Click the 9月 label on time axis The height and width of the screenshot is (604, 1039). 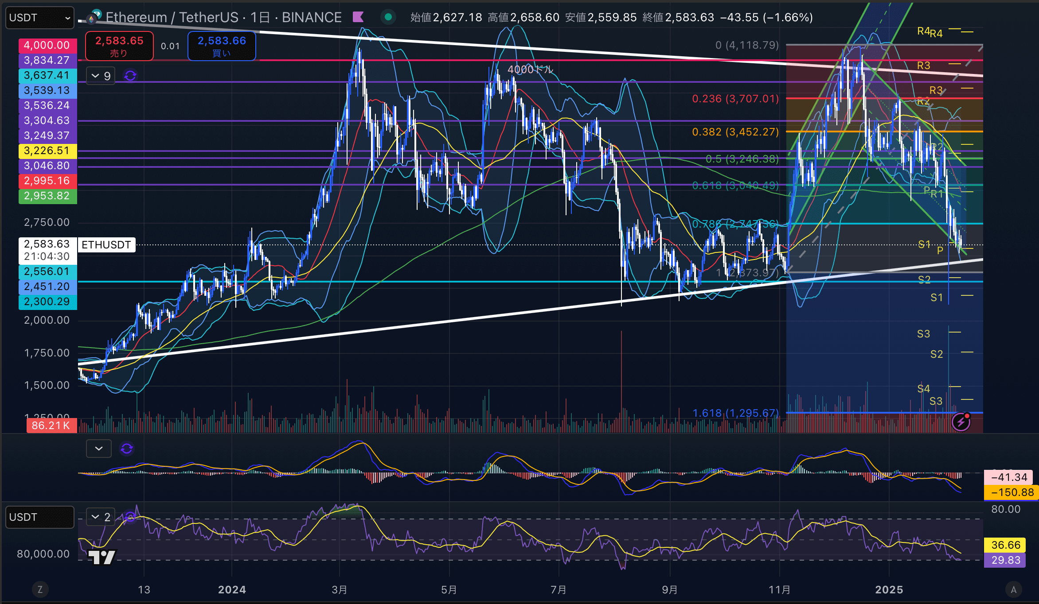click(670, 590)
